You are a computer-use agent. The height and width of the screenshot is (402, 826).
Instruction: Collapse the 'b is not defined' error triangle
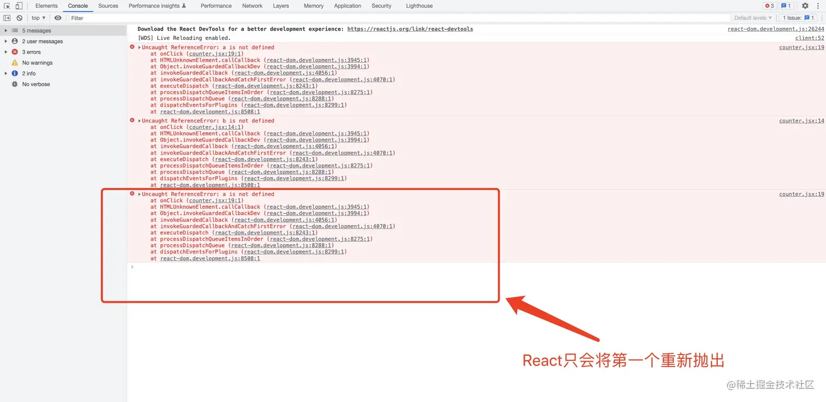139,121
